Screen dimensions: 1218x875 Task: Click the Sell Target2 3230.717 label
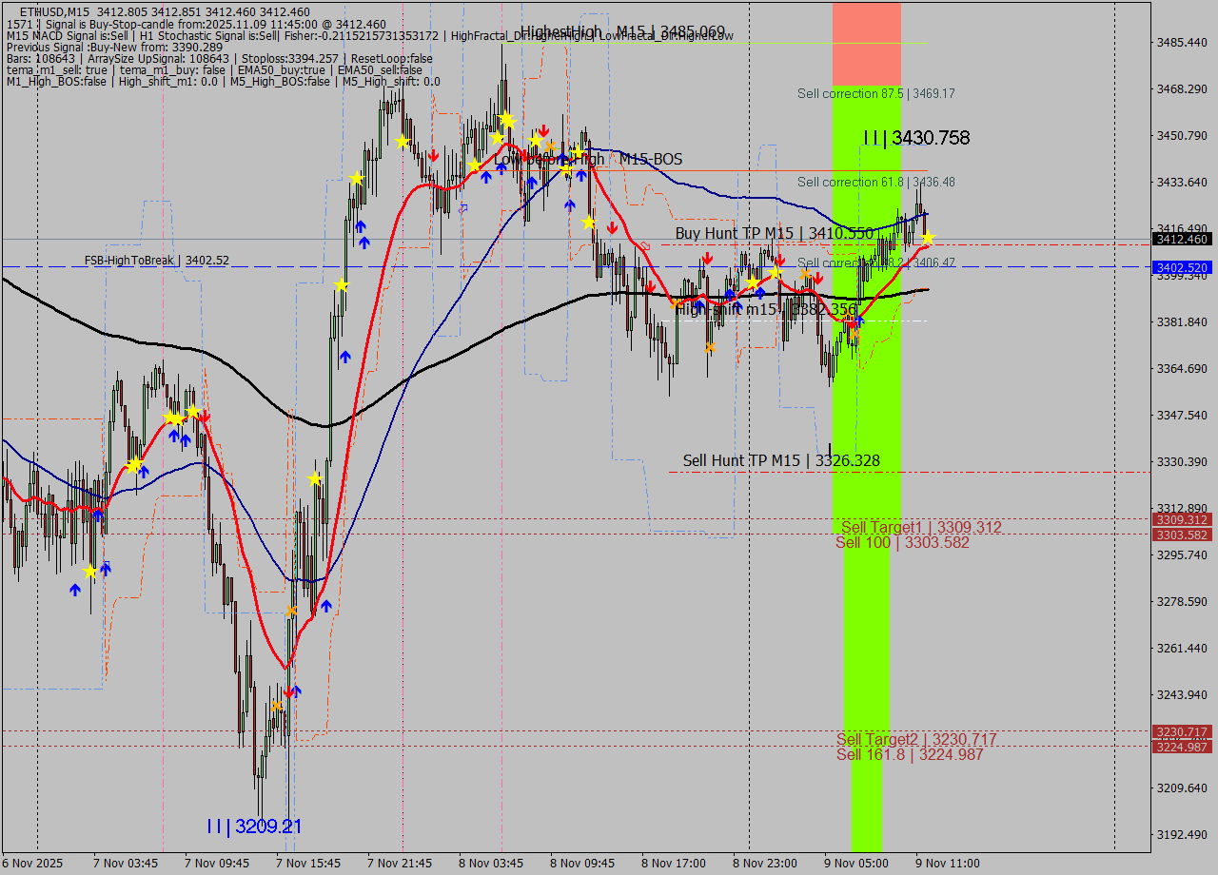(x=916, y=739)
